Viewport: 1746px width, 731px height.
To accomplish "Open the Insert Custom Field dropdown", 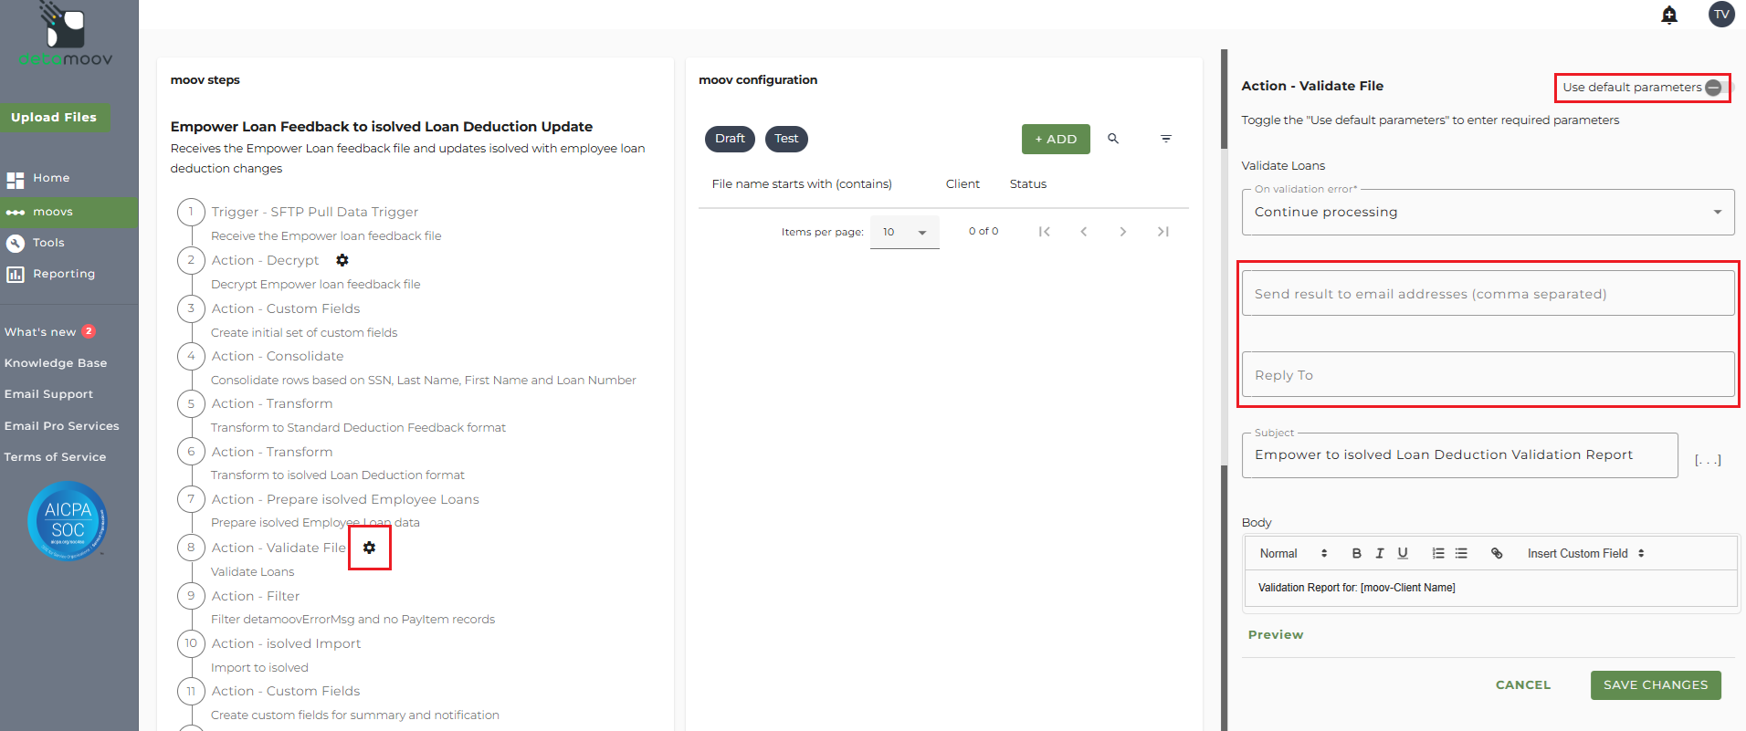I will click(1586, 554).
